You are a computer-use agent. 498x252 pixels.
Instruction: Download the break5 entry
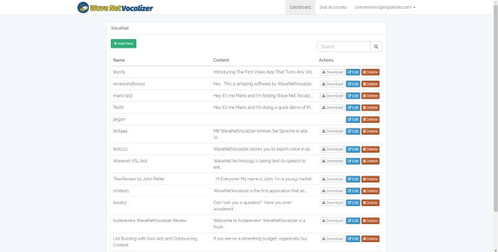click(332, 202)
